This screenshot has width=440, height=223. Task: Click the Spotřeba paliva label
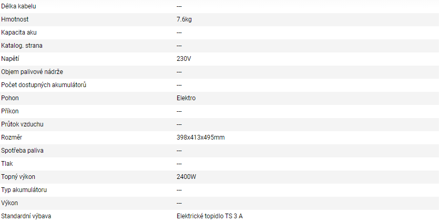(x=22, y=151)
